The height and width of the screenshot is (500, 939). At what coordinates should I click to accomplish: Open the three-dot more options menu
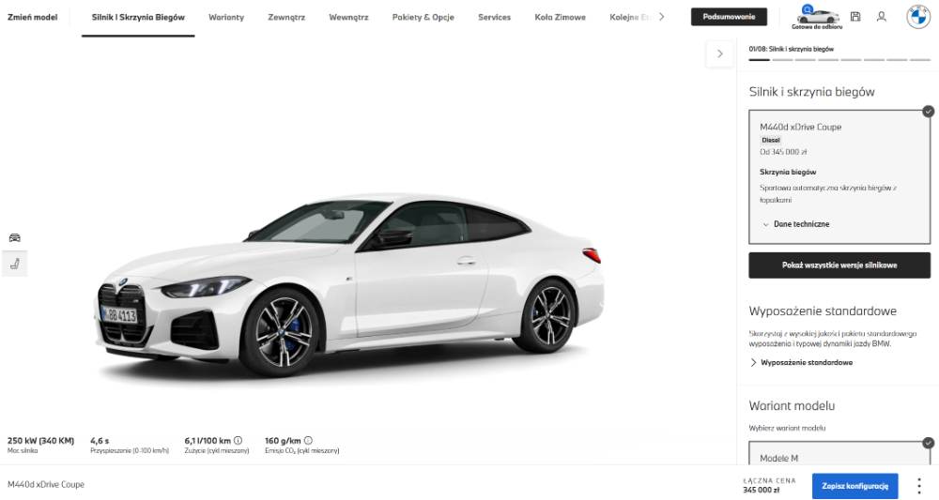(918, 485)
